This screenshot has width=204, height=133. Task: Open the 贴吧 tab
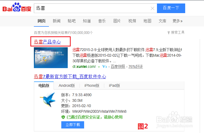(x=71, y=21)
